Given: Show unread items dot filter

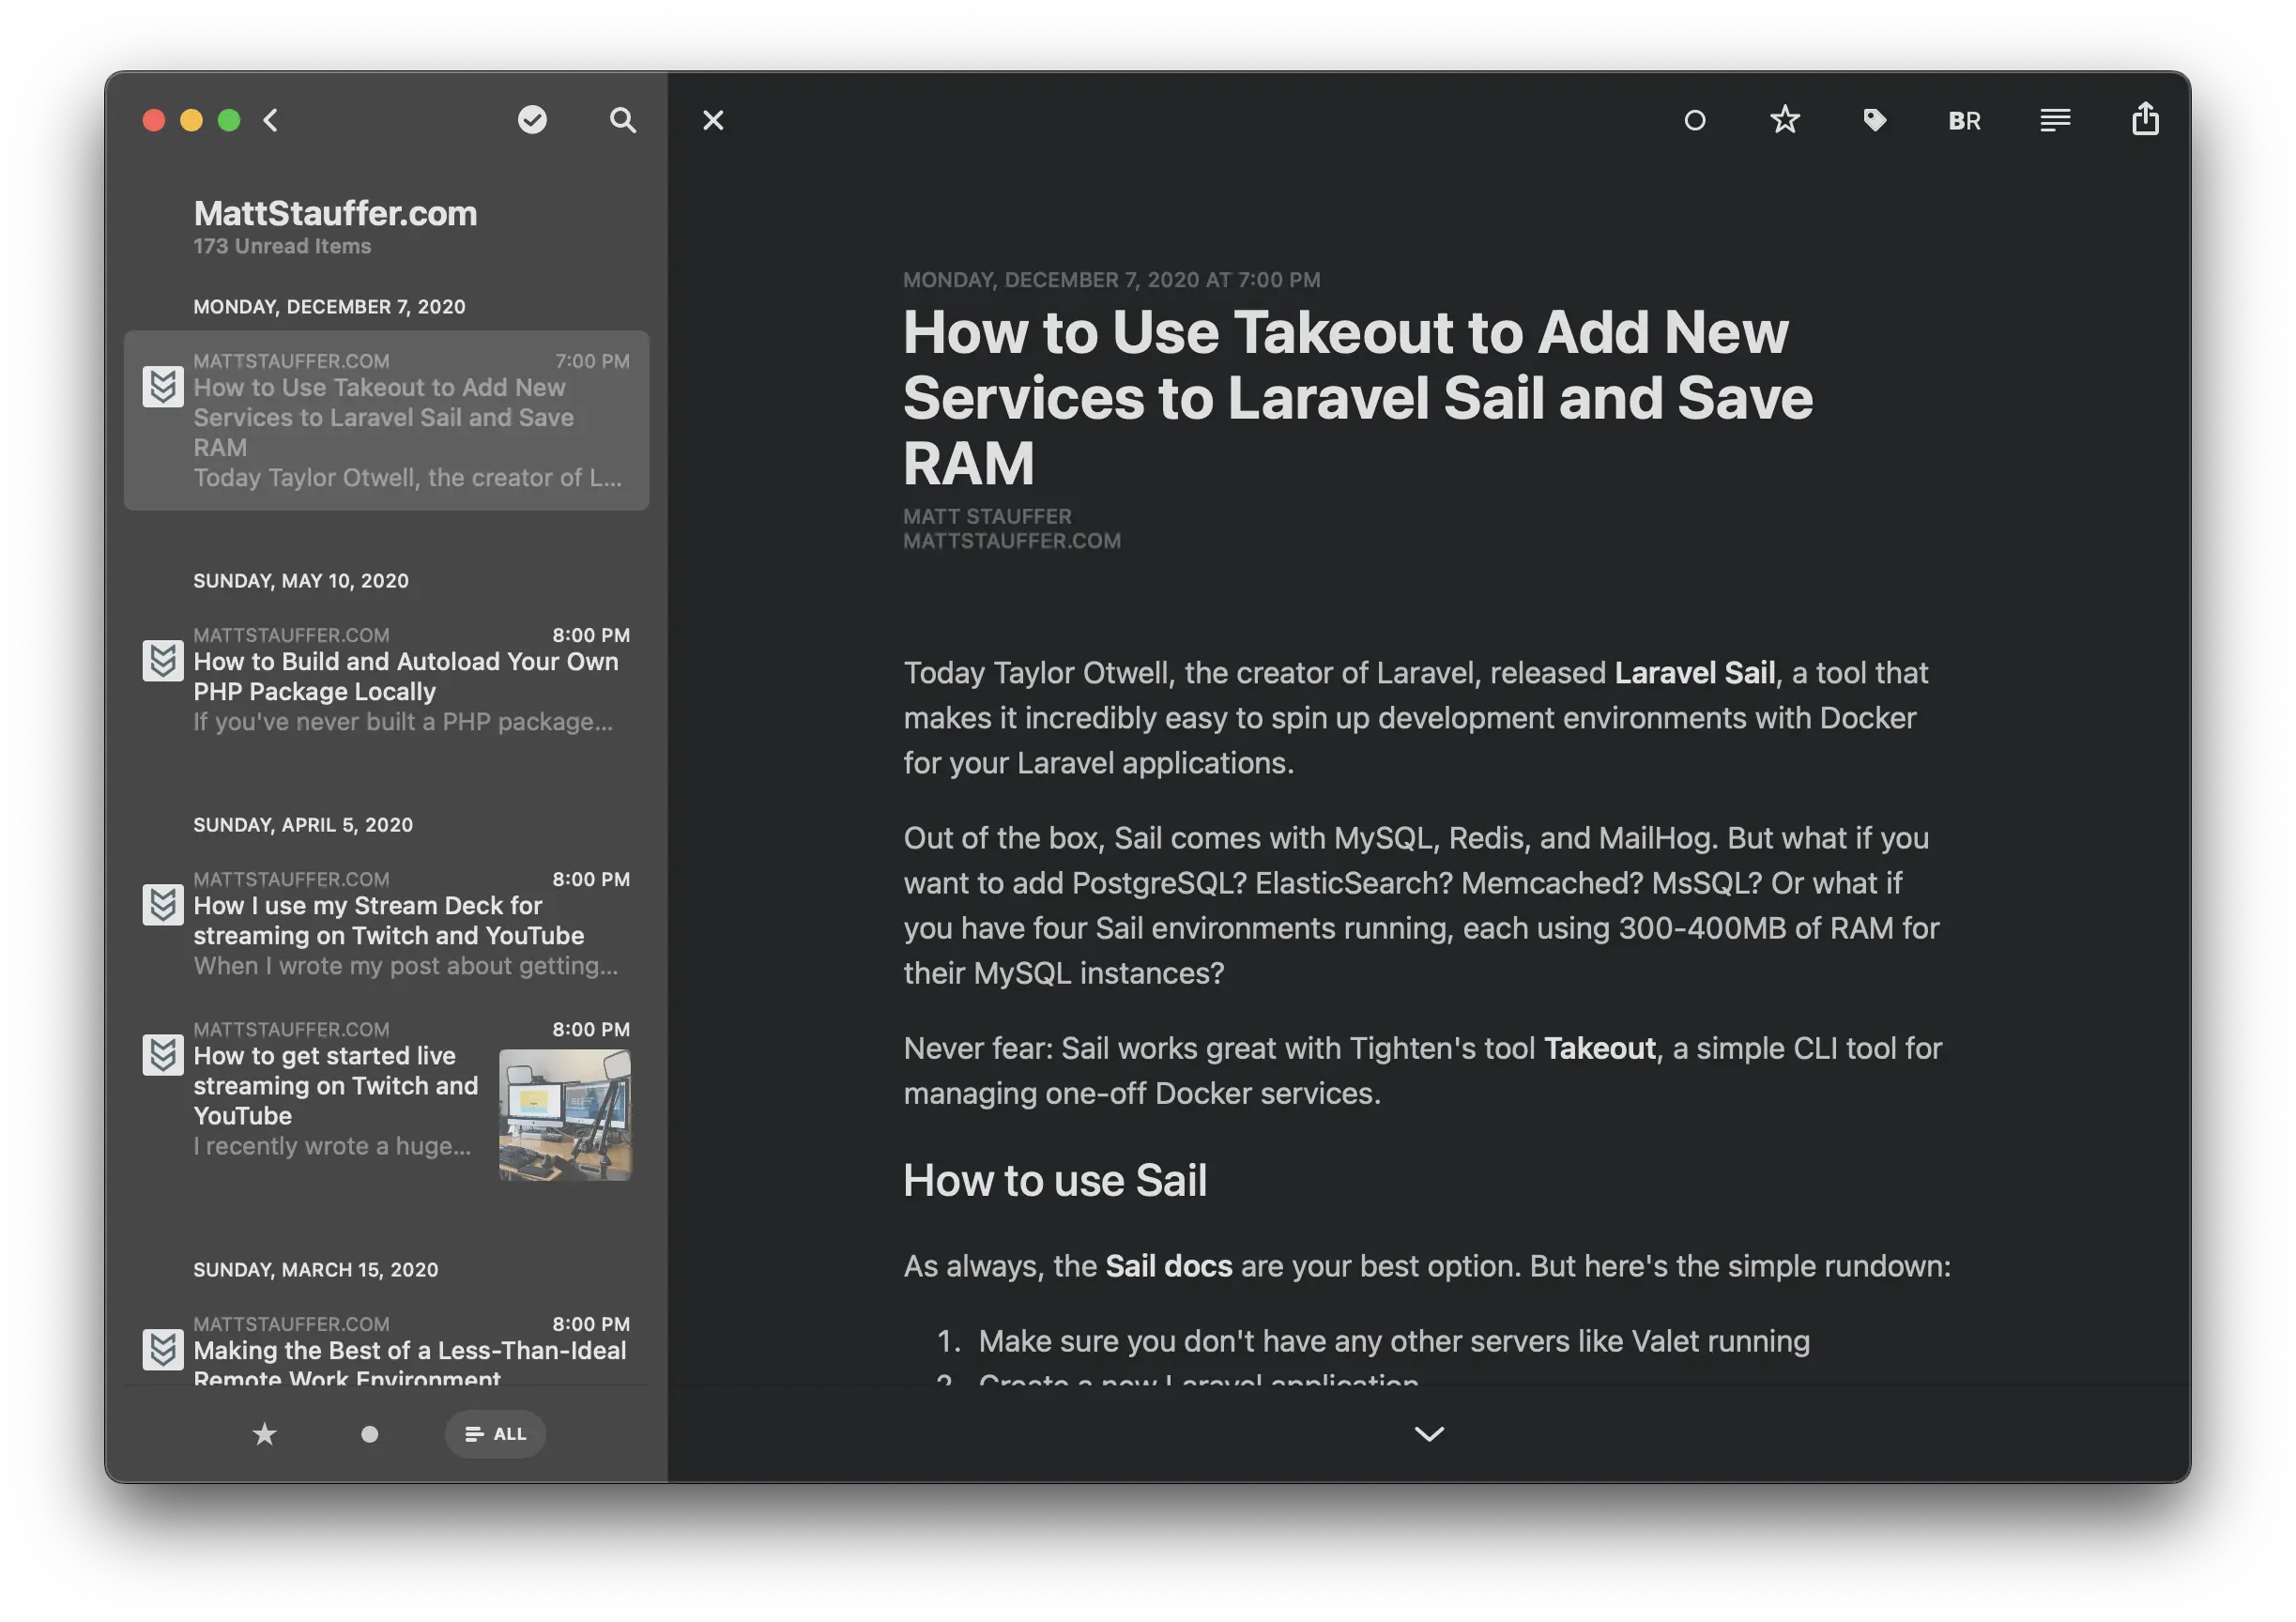Looking at the screenshot, I should (369, 1434).
